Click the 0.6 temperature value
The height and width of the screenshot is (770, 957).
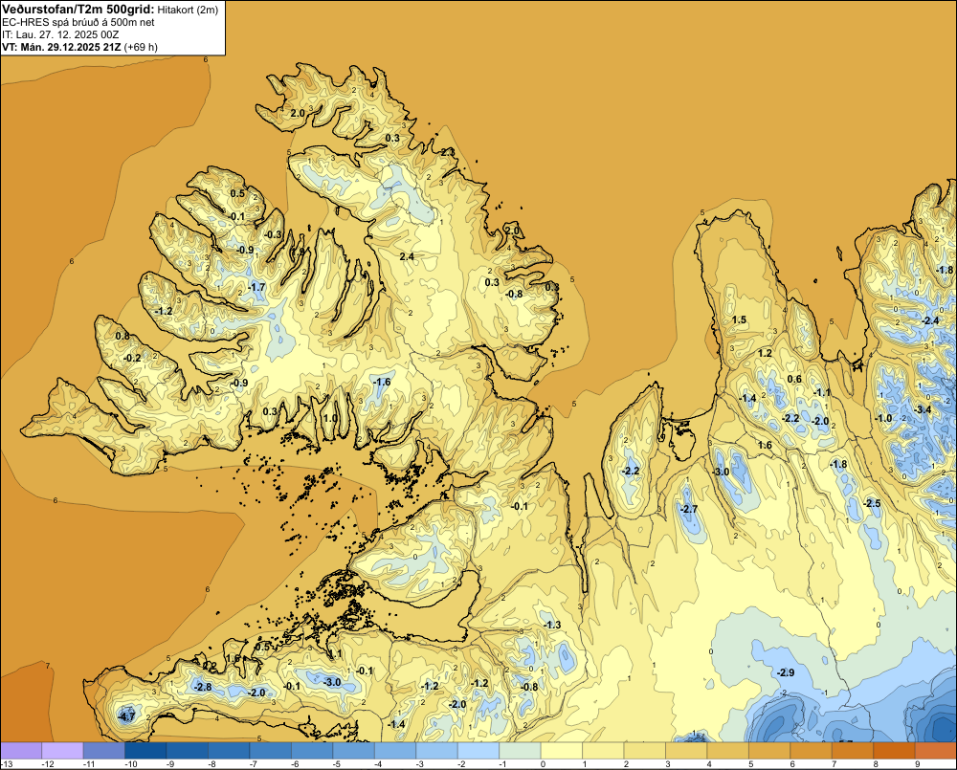coord(794,379)
